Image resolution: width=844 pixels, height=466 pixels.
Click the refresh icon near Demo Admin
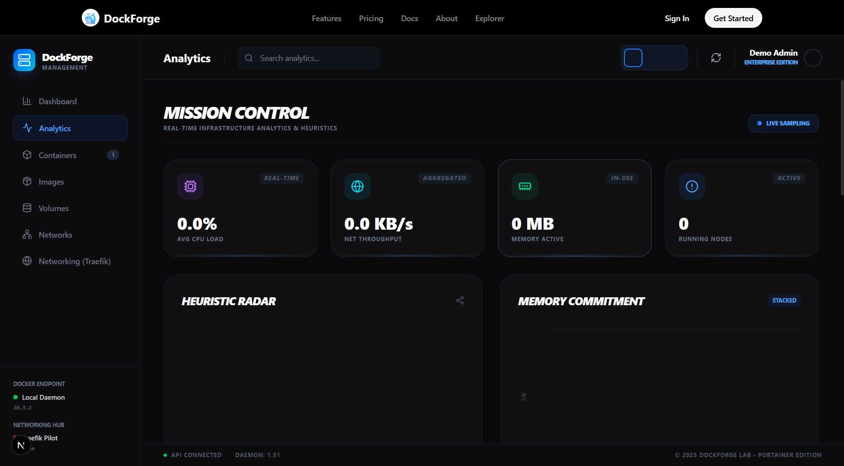[716, 58]
